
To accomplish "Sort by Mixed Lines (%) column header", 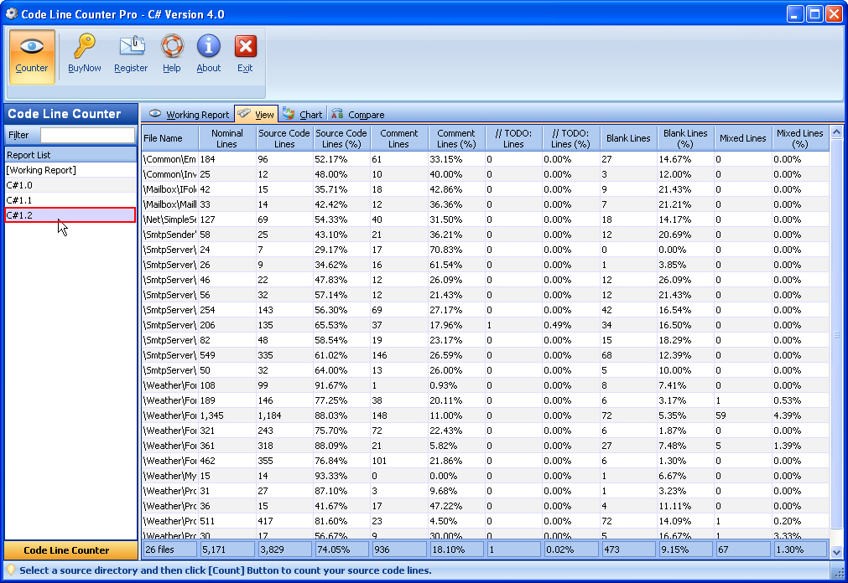I will 800,138.
